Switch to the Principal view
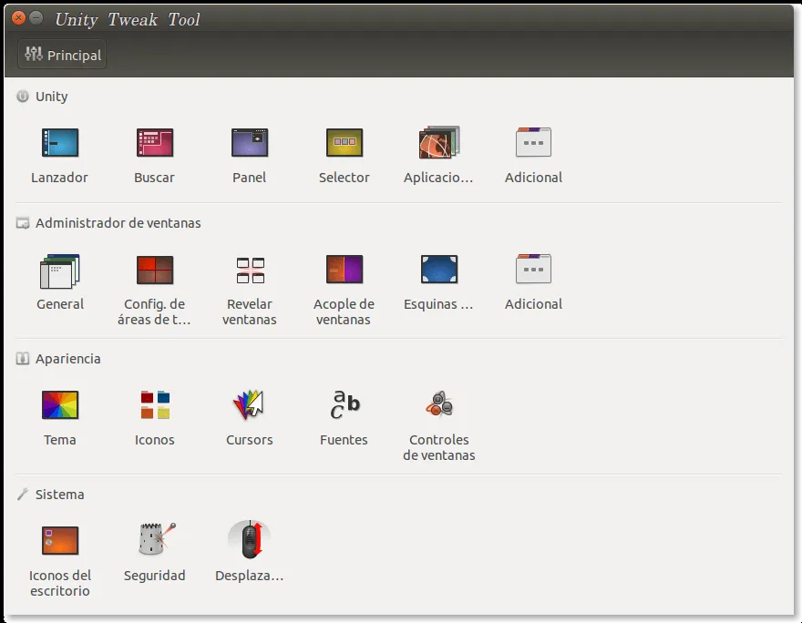 [61, 54]
